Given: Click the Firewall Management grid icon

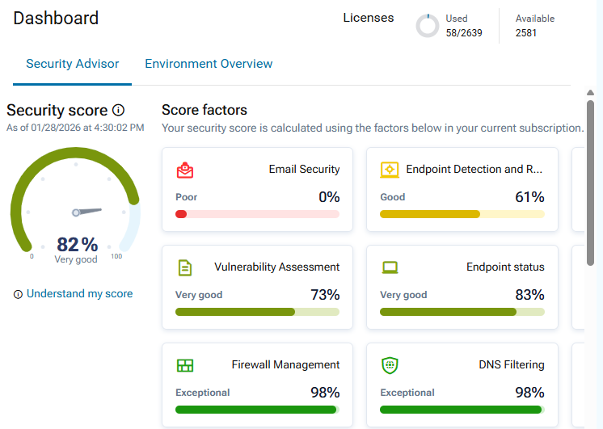Looking at the screenshot, I should [185, 365].
